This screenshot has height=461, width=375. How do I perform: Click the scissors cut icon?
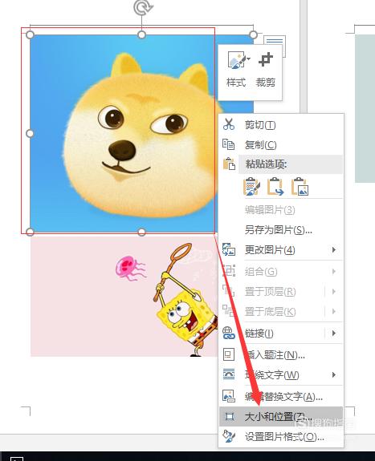(229, 124)
